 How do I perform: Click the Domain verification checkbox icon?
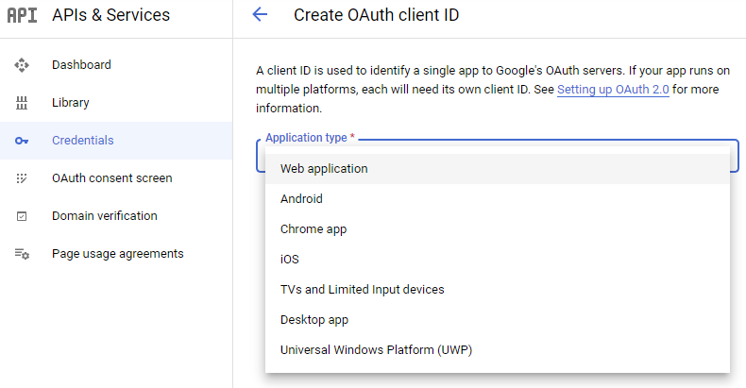tap(22, 216)
